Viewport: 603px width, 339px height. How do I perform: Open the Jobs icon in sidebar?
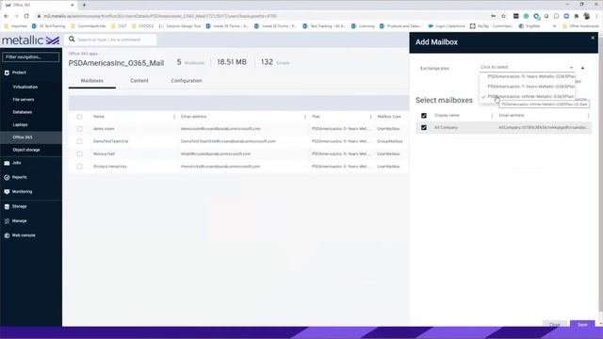coord(7,163)
